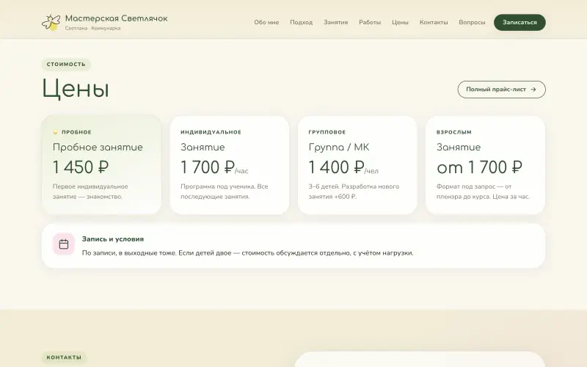Click the calendar icon beside Запись и условия
587x367 pixels.
click(64, 244)
